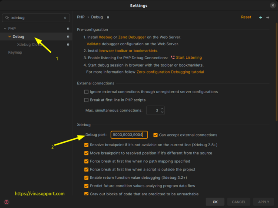Select the PHP settings category
Screen dimensions: 278x208
(x=11, y=29)
